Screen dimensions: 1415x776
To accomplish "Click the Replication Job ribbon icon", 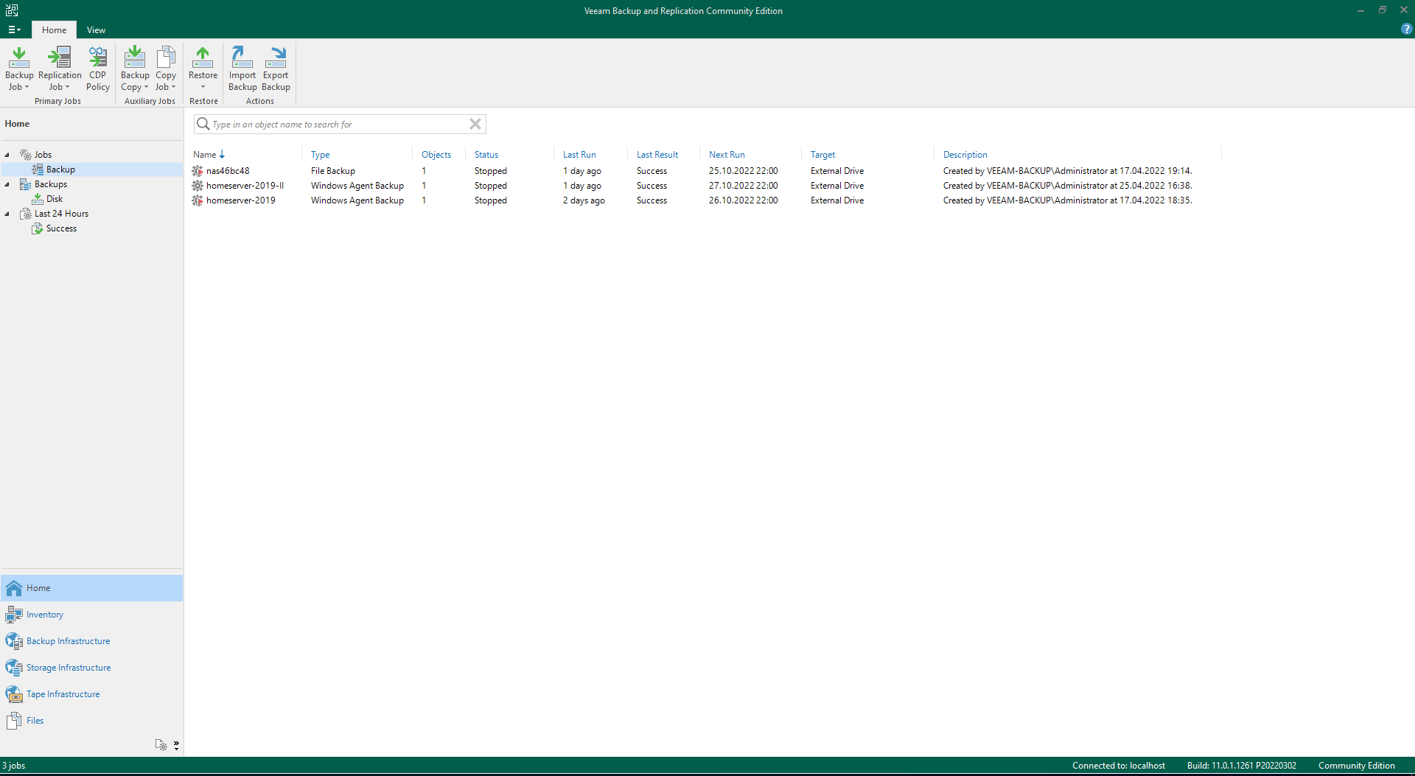I will pyautogui.click(x=60, y=57).
